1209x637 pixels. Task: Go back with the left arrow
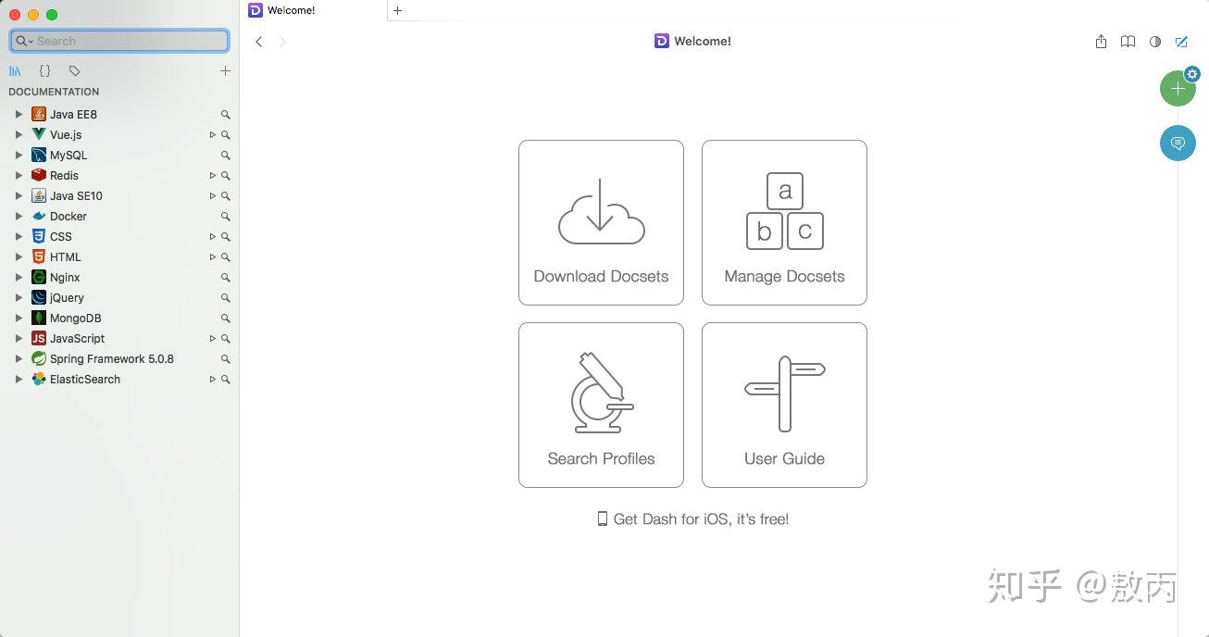tap(259, 42)
